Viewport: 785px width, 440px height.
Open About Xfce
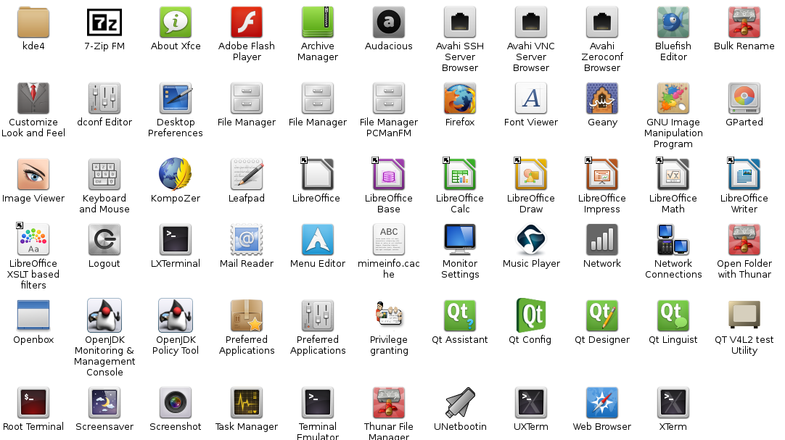point(176,22)
